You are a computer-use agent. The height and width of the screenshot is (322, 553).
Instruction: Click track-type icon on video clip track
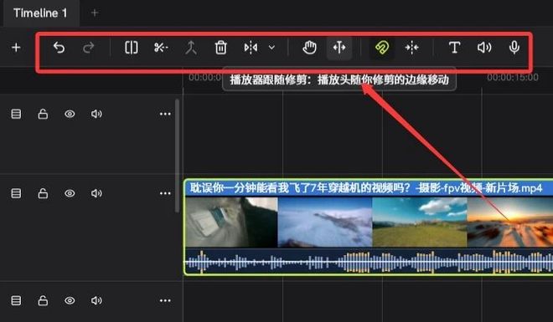(16, 193)
